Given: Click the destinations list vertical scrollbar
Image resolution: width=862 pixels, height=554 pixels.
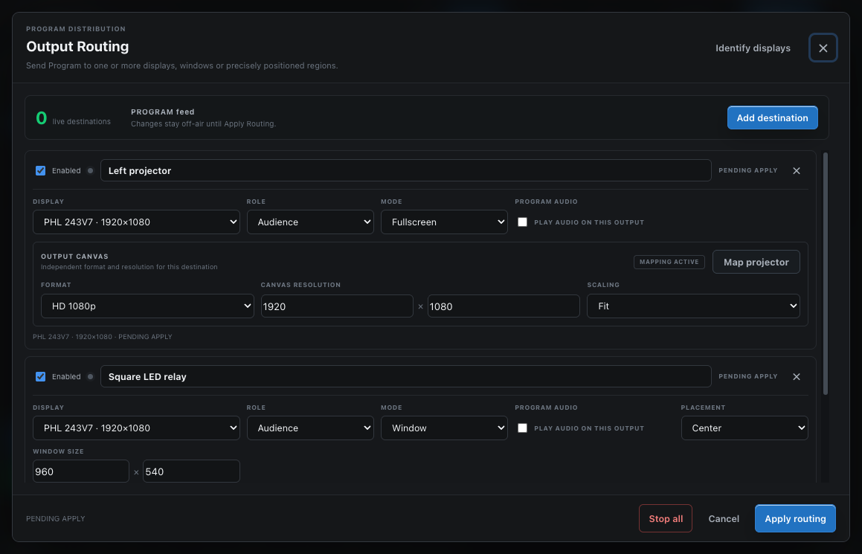Looking at the screenshot, I should point(825,273).
